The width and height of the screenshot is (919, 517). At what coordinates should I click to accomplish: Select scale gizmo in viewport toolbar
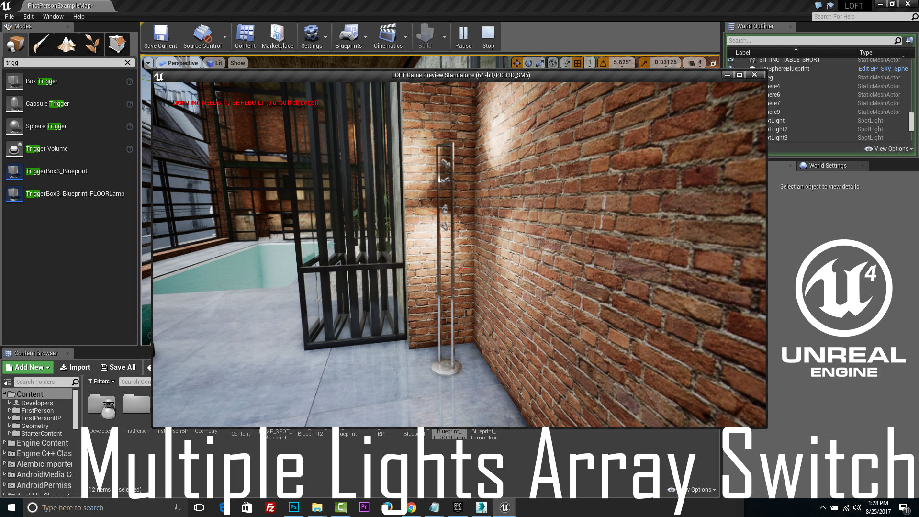tap(540, 63)
